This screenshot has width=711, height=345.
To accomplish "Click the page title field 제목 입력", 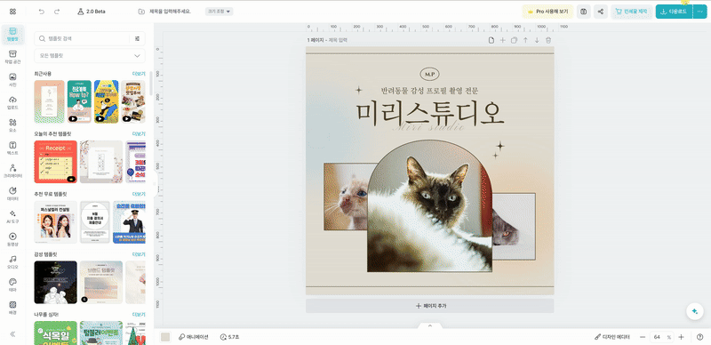I will point(338,40).
